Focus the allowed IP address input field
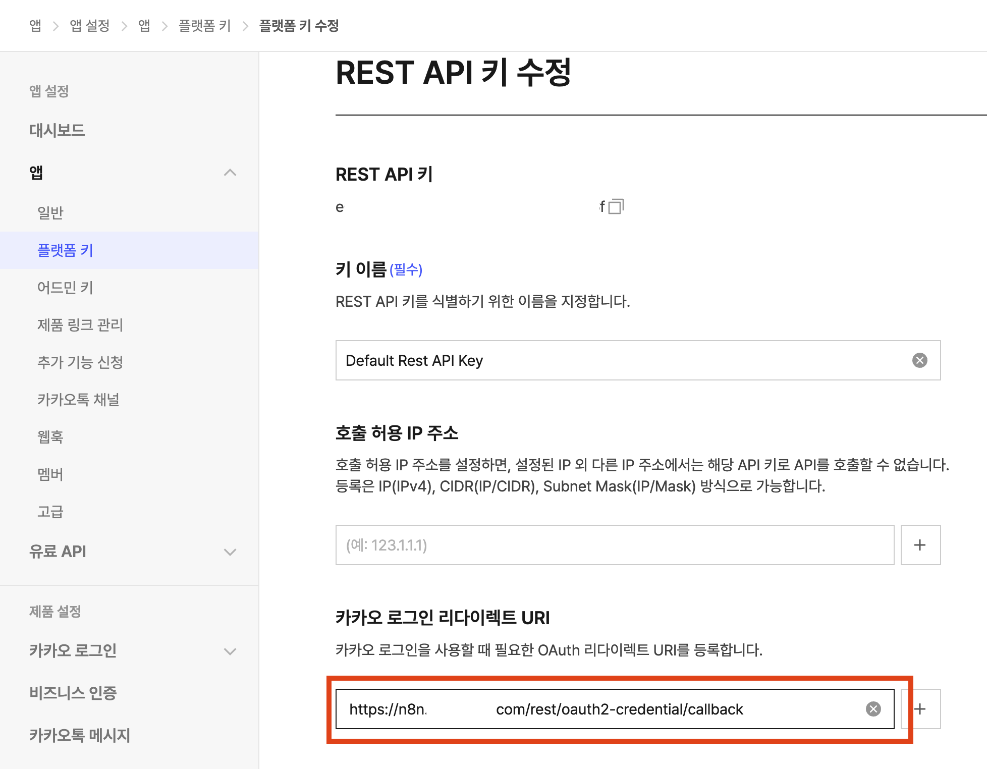Image resolution: width=987 pixels, height=769 pixels. click(x=614, y=545)
